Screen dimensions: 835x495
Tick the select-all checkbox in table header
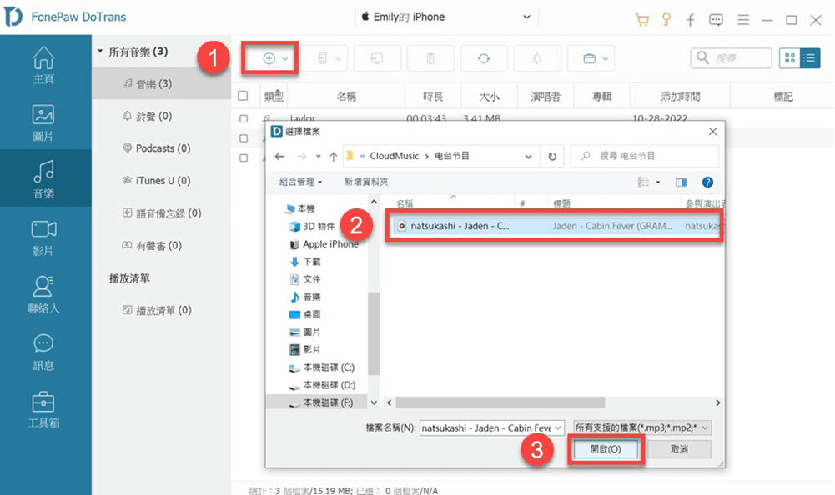[243, 96]
